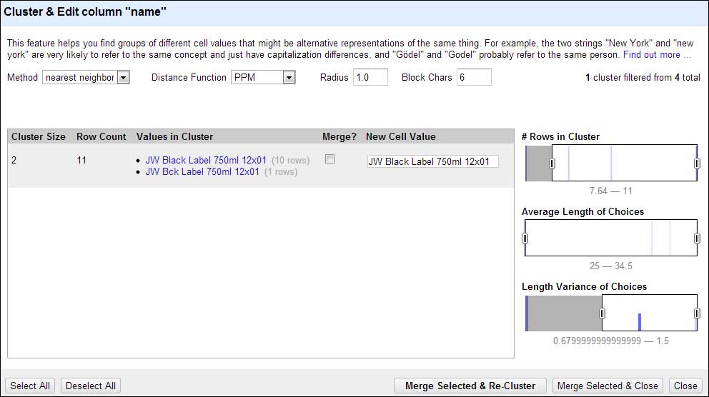Click the Deselect All button
This screenshot has width=709, height=397.
[91, 386]
